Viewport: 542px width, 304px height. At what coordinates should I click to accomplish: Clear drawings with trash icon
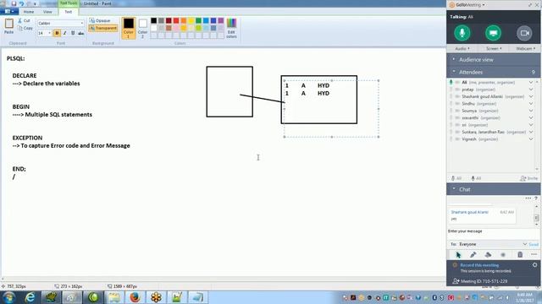pyautogui.click(x=520, y=255)
